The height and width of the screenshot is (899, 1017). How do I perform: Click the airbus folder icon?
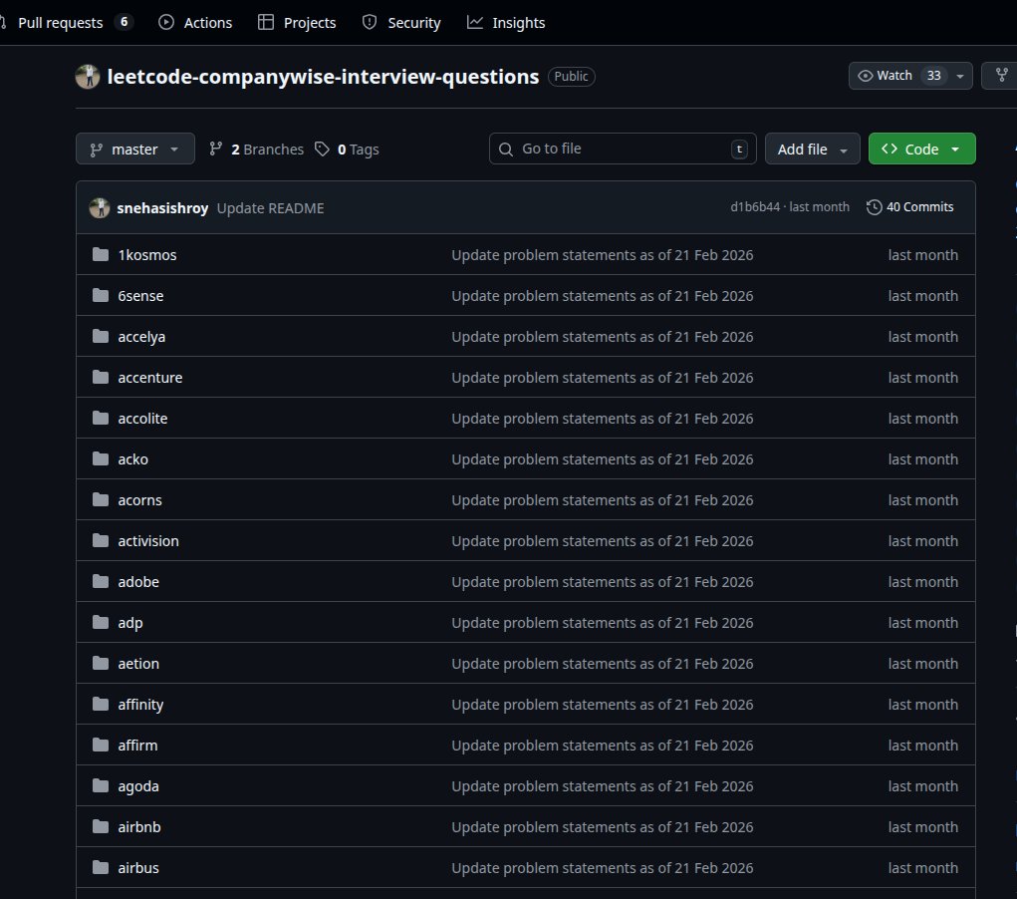pos(101,868)
